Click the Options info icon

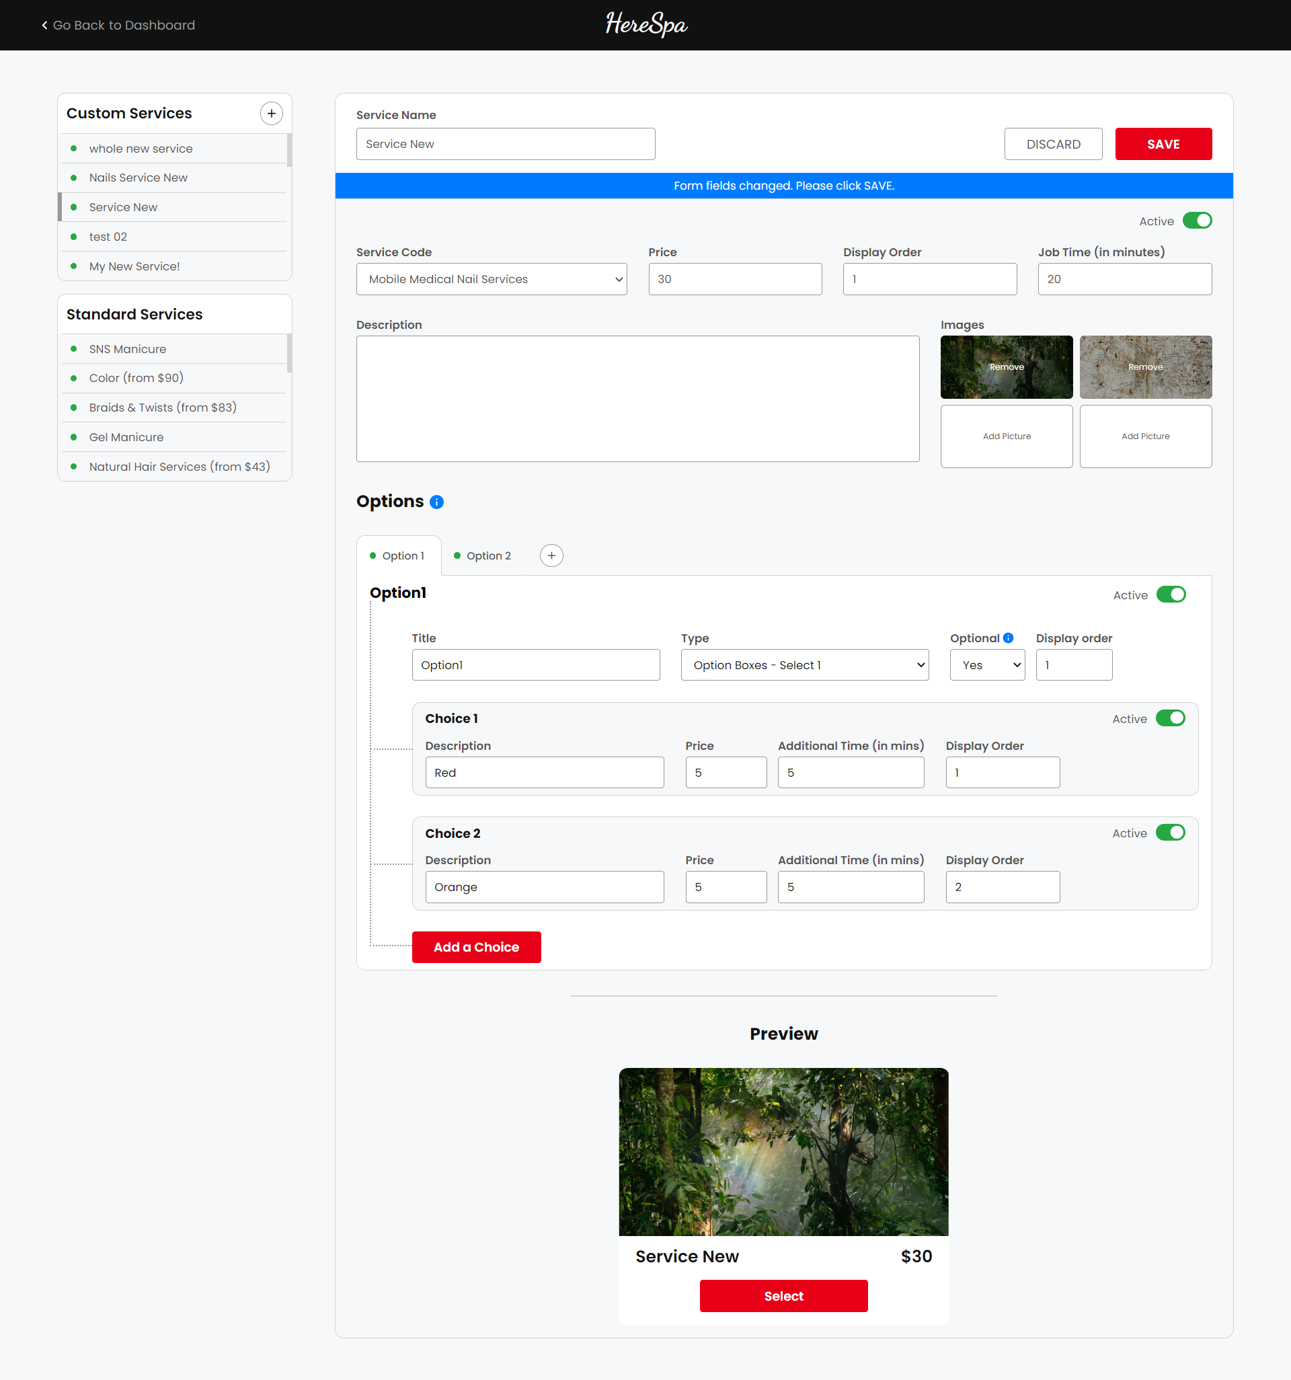coord(436,502)
